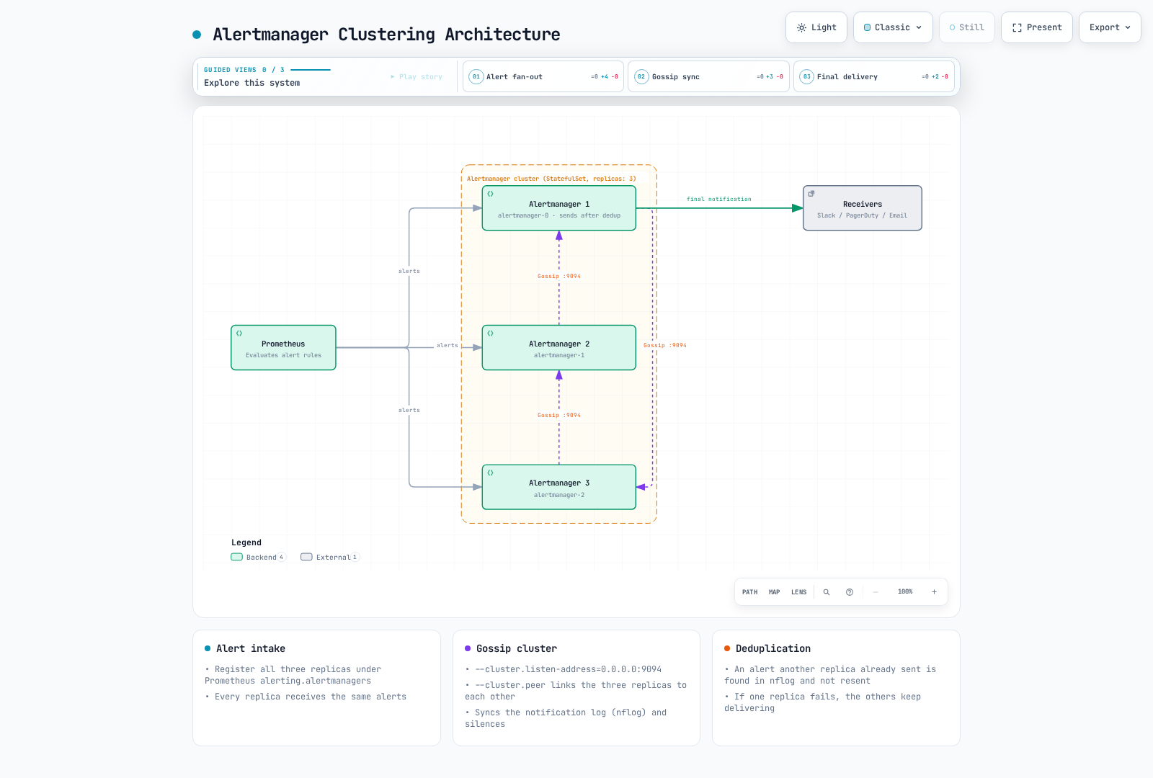Screen dimensions: 1153x778
Task: Select the Receivers node
Action: 863,208
